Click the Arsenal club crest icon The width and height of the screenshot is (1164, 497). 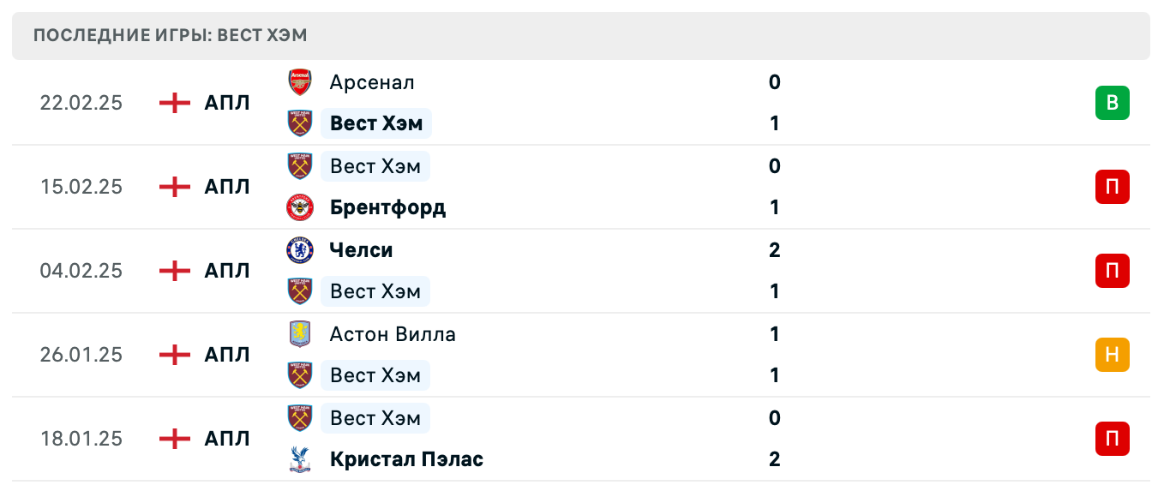point(300,82)
